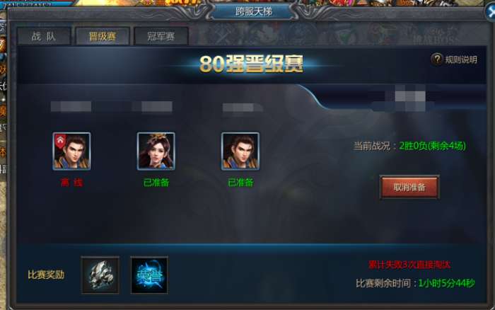Screen dimensions: 495x310
Task: Switch to the 战队 tab
Action: pyautogui.click(x=44, y=36)
